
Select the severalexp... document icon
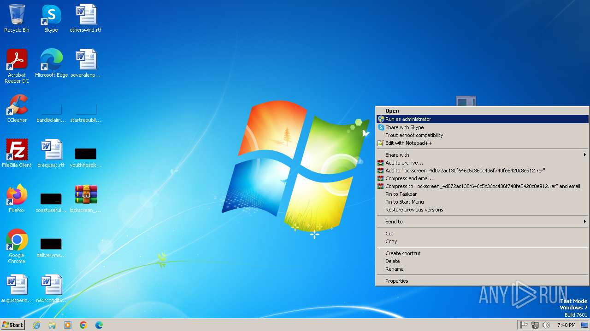click(86, 63)
